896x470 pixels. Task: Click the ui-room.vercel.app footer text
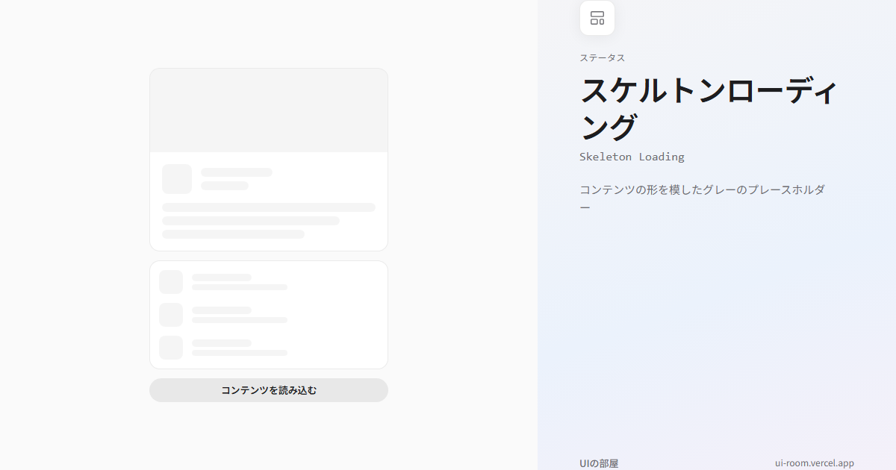pos(815,463)
